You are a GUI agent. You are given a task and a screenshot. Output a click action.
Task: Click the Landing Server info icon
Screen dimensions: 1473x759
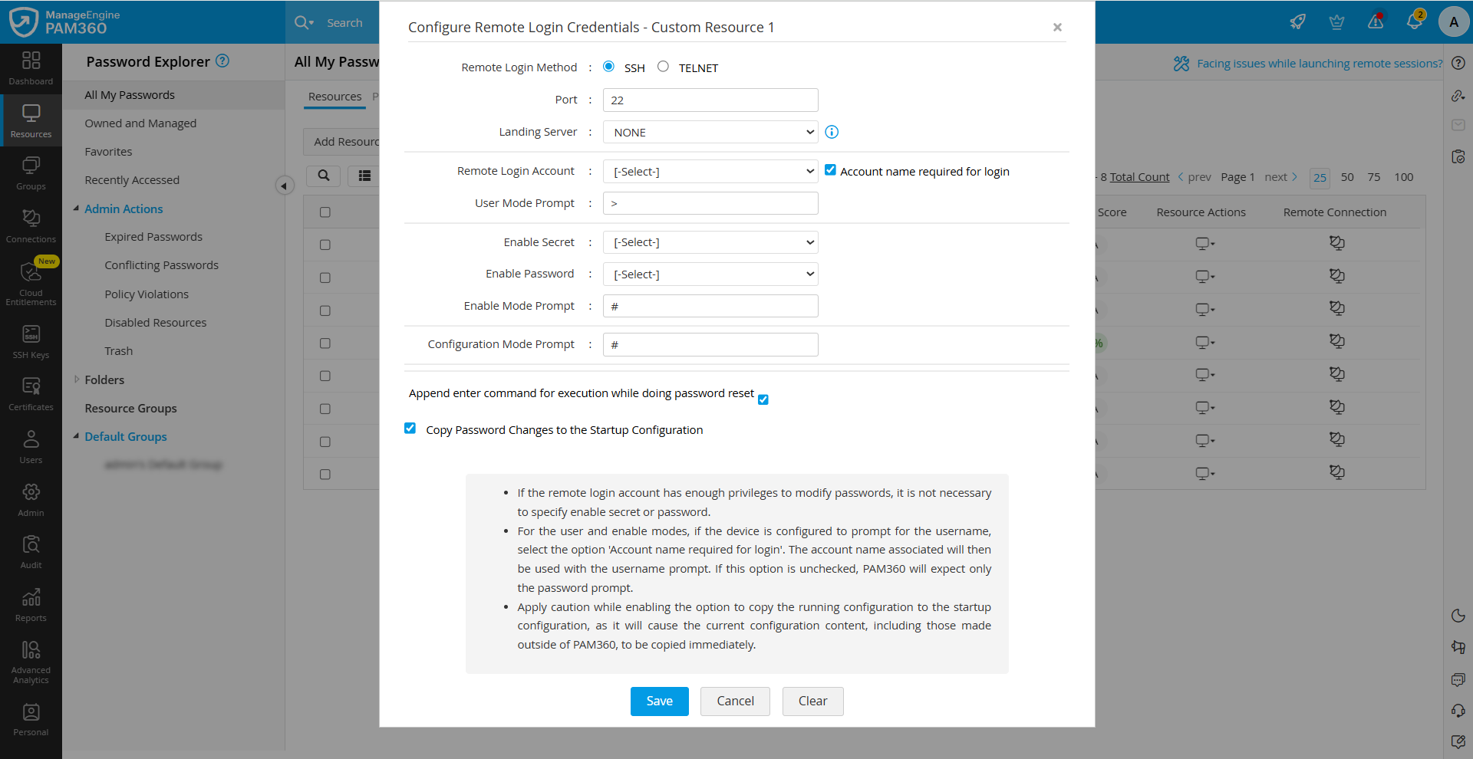(x=832, y=132)
